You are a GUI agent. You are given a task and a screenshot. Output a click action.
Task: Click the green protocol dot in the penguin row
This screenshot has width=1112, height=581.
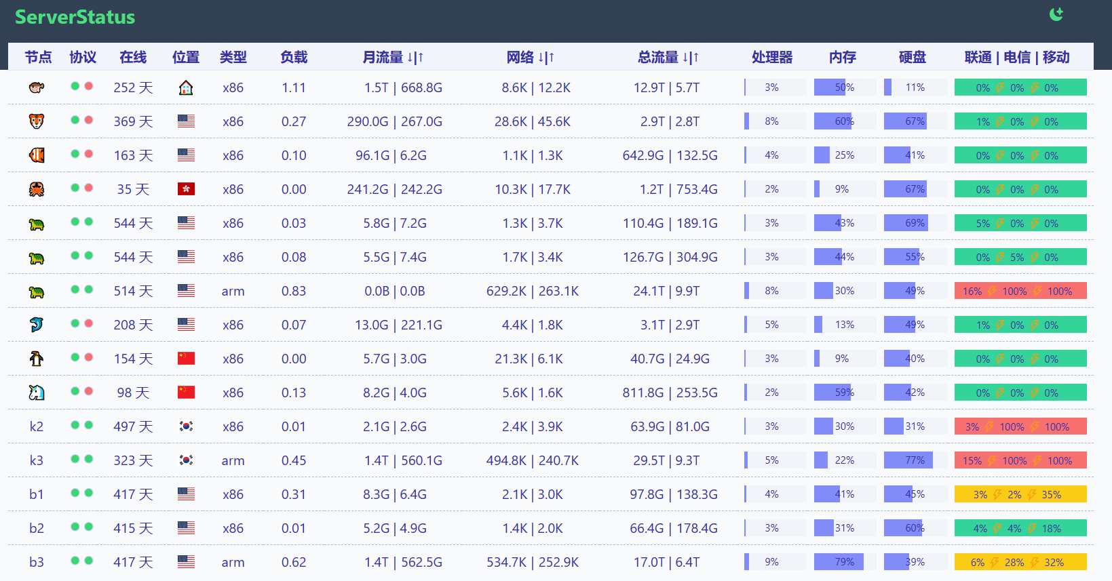[x=75, y=357]
